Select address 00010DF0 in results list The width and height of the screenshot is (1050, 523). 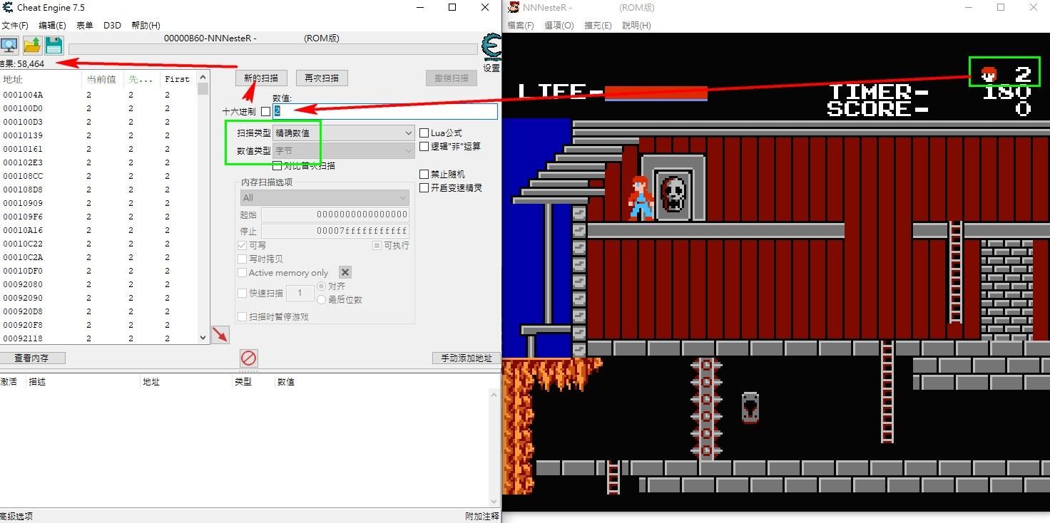coord(98,271)
